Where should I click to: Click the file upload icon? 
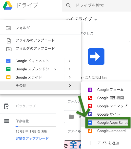(x=9, y=41)
